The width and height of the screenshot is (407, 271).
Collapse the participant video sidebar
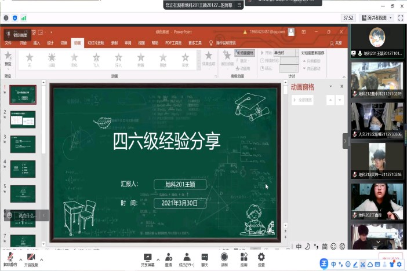(346, 141)
